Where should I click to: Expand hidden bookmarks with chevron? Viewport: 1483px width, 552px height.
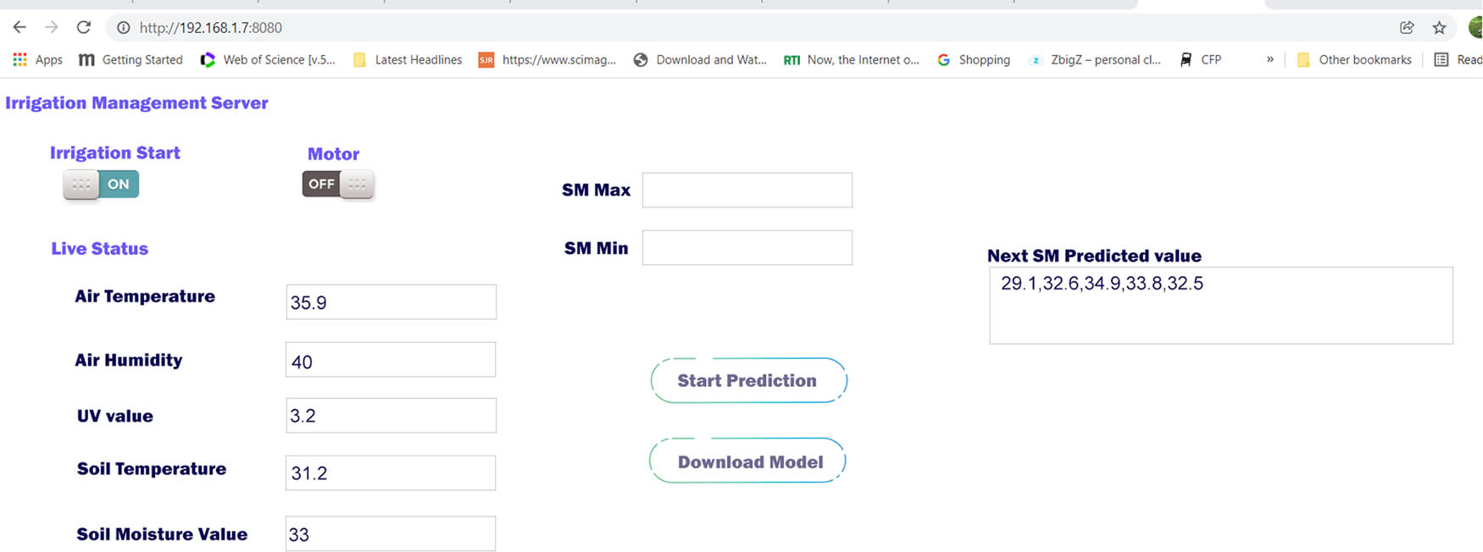click(1269, 59)
